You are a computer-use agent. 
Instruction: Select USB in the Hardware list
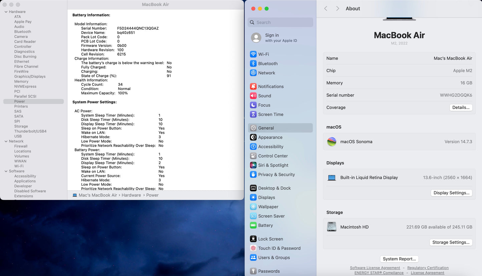pyautogui.click(x=18, y=136)
